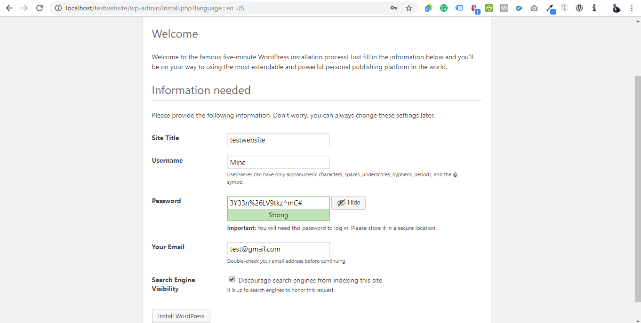
Task: Click Install WordPress button
Action: [x=181, y=316]
